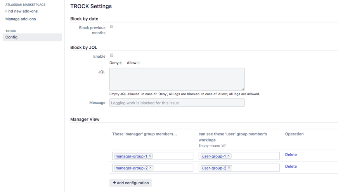This screenshot has height=192, width=338.
Task: Select the Deny radio option
Action: point(121,63)
